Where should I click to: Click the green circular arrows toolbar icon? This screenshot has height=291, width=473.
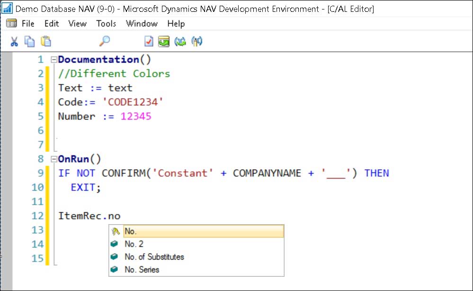180,42
